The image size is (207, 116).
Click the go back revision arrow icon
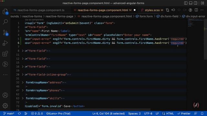pos(173,10)
